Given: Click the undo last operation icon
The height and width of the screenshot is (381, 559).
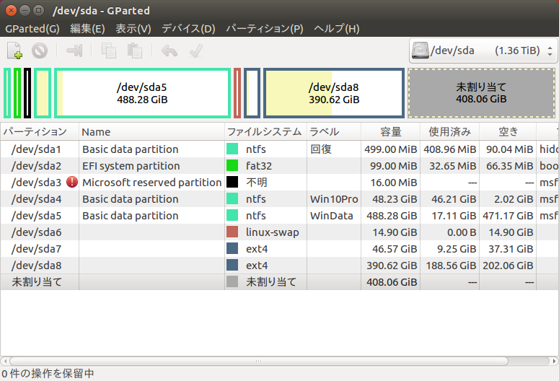Looking at the screenshot, I should click(x=169, y=51).
